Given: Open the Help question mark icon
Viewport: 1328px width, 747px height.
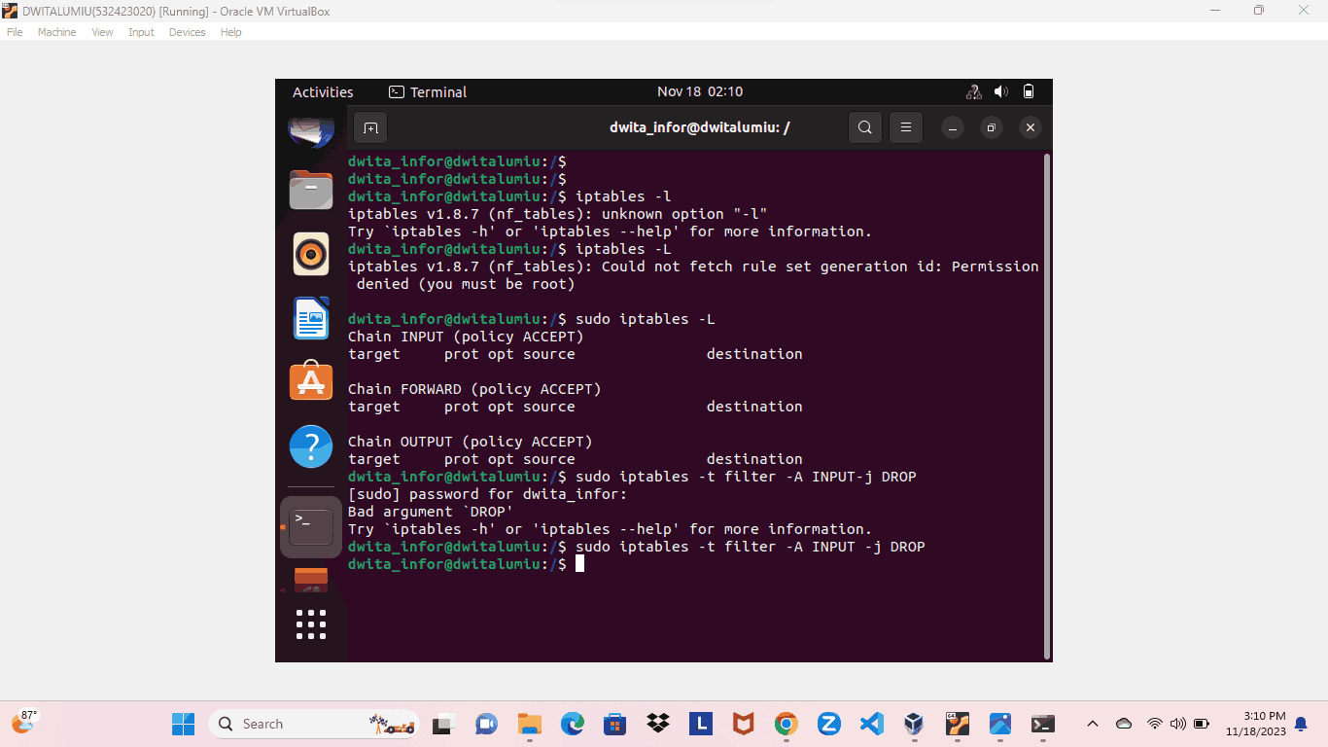Looking at the screenshot, I should pos(311,446).
